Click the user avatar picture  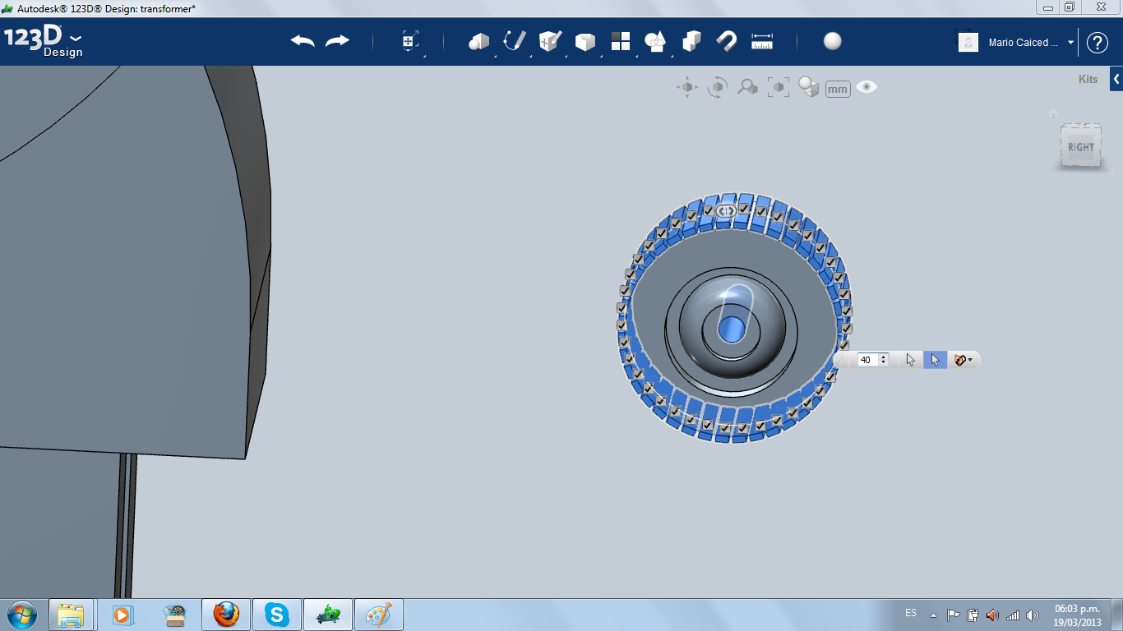click(968, 43)
